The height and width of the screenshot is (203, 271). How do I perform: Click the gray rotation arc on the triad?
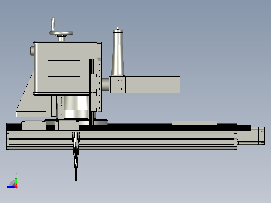[x=12, y=183]
